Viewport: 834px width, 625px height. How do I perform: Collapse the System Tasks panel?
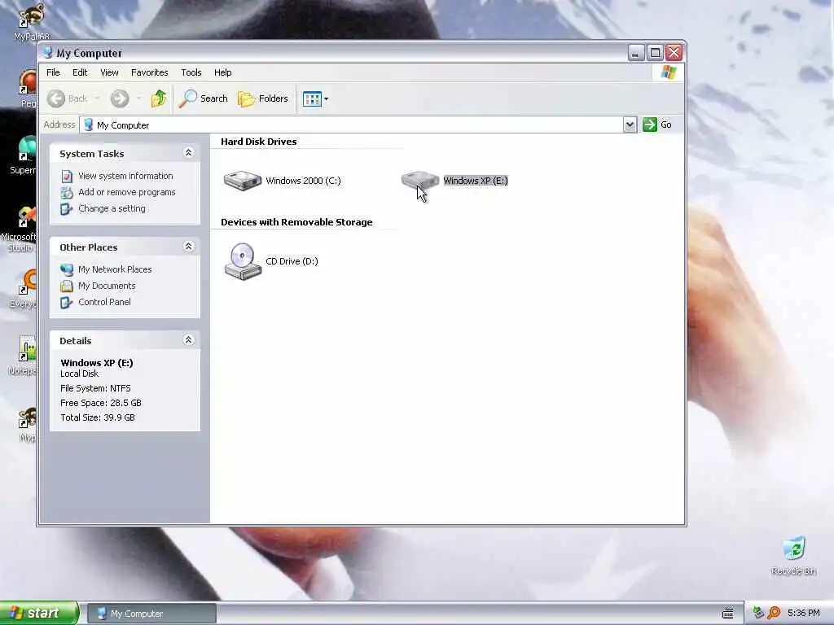coord(188,153)
